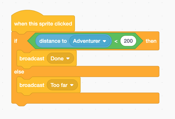Click the "if" label on the if-else block
Image resolution: width=175 pixels, height=119 pixels.
pos(16,41)
